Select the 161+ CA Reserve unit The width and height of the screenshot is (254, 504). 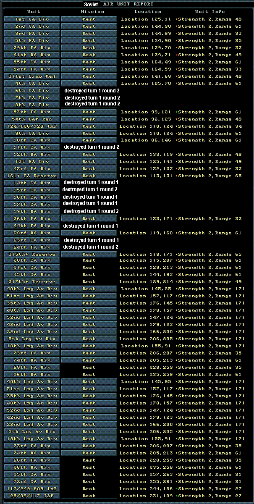pyautogui.click(x=32, y=176)
